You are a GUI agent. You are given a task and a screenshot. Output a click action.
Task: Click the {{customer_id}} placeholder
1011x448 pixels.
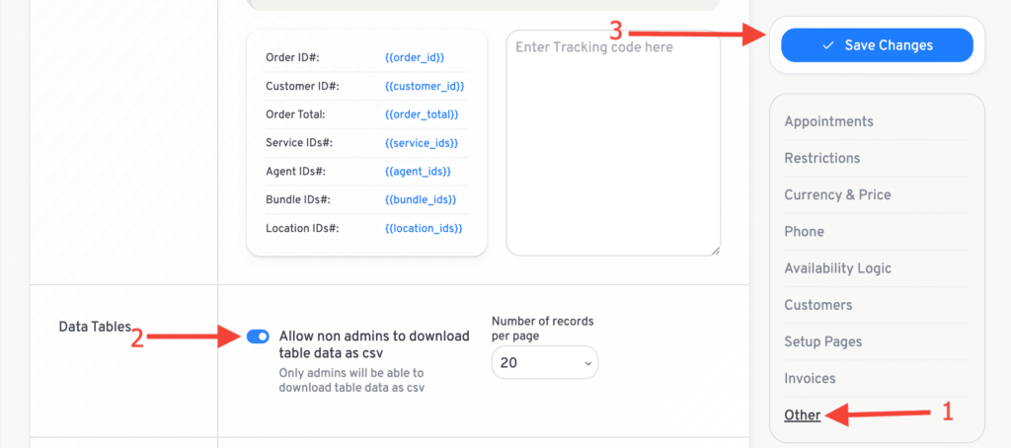[424, 86]
